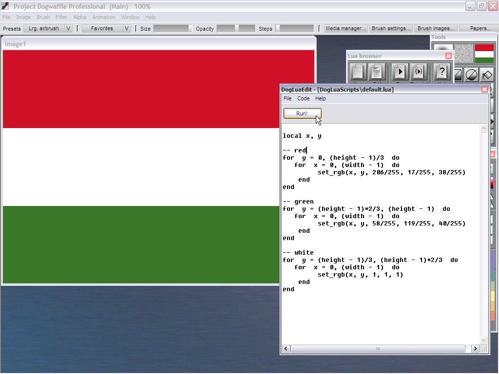This screenshot has height=374, width=499.
Task: Click the curly-brace compile icon in Lua browser
Action: coord(418,72)
